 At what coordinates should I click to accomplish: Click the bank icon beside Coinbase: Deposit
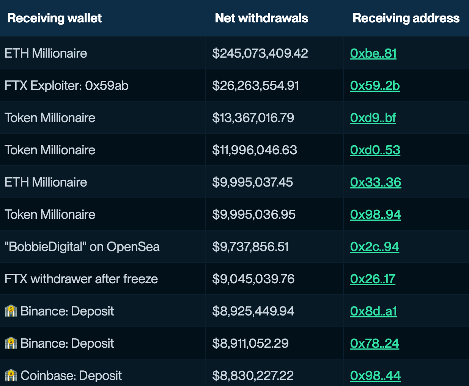tap(11, 375)
